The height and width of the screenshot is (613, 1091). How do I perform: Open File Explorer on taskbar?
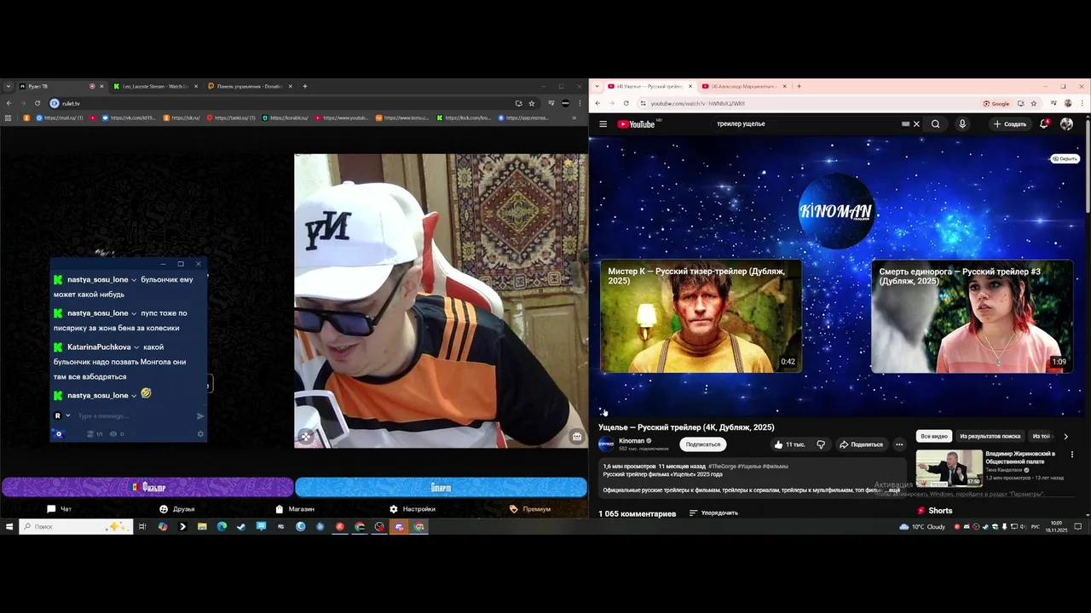202,527
